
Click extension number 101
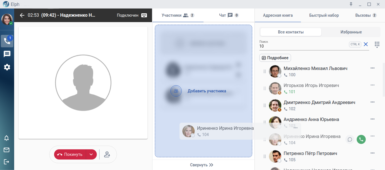click(x=292, y=92)
